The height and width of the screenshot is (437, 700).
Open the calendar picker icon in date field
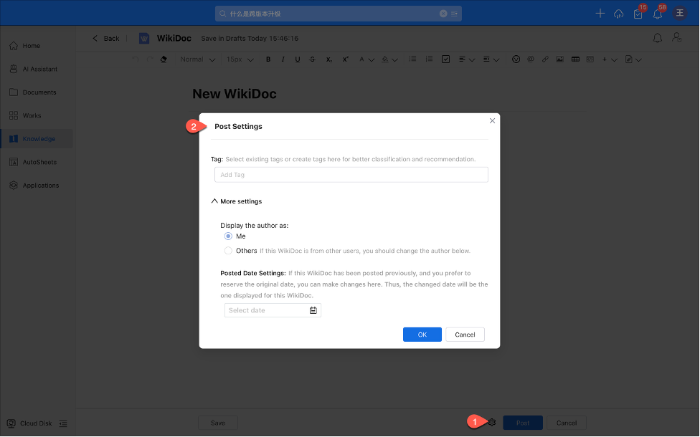tap(313, 310)
